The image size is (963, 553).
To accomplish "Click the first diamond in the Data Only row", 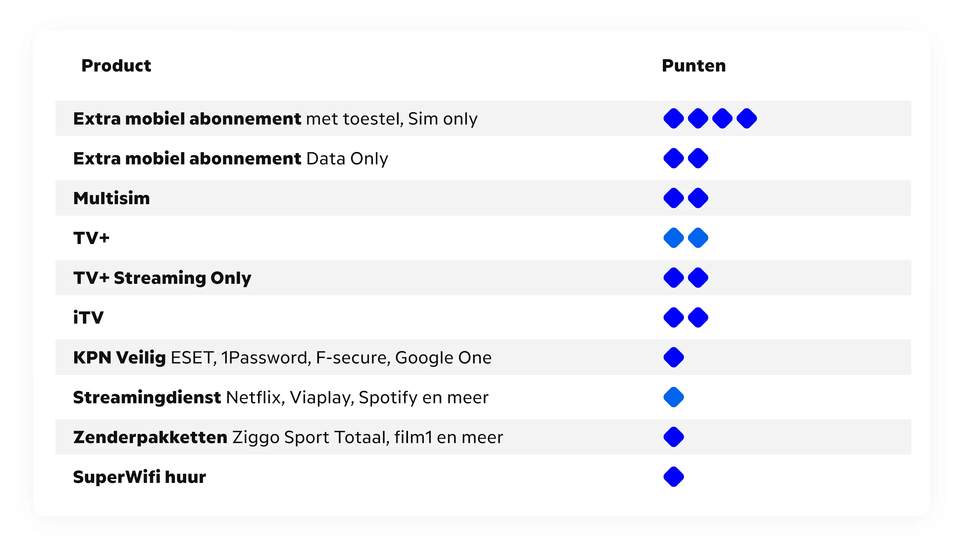I will point(673,158).
